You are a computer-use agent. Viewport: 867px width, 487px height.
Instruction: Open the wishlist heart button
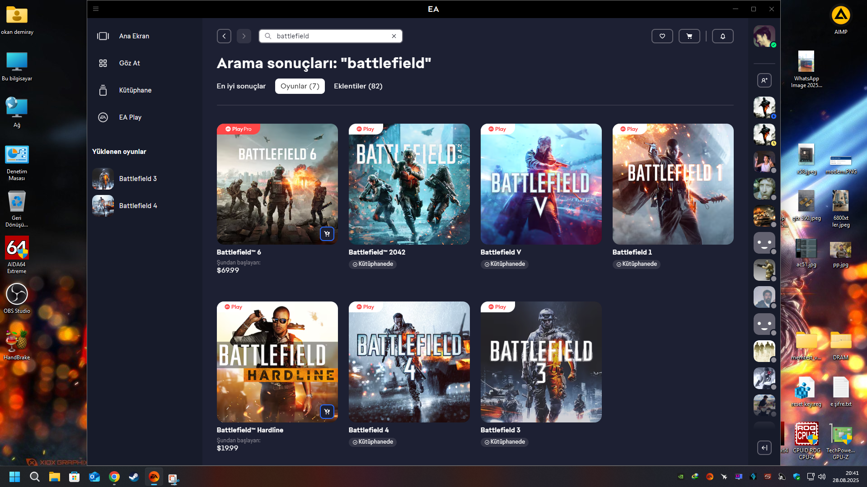pos(662,36)
